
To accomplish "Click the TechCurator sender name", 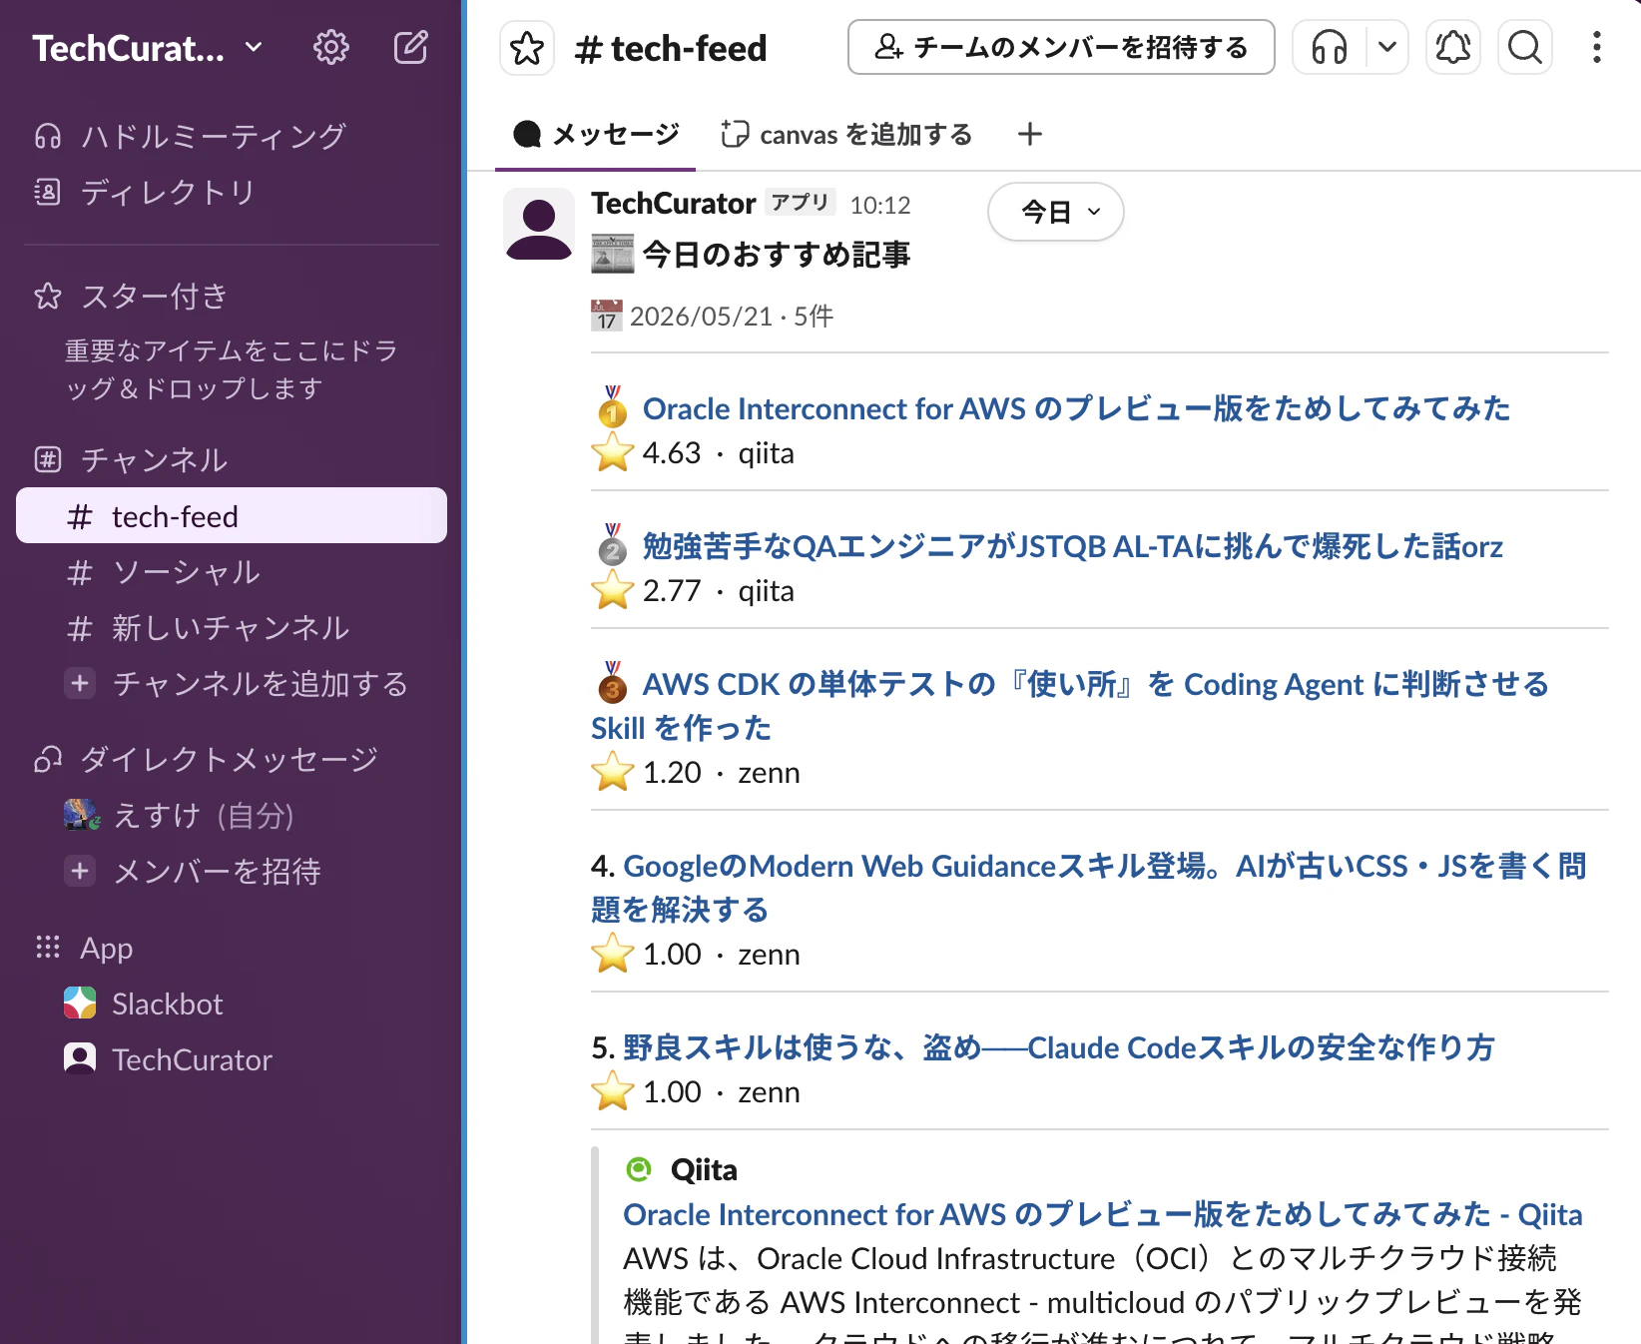I will pos(673,204).
